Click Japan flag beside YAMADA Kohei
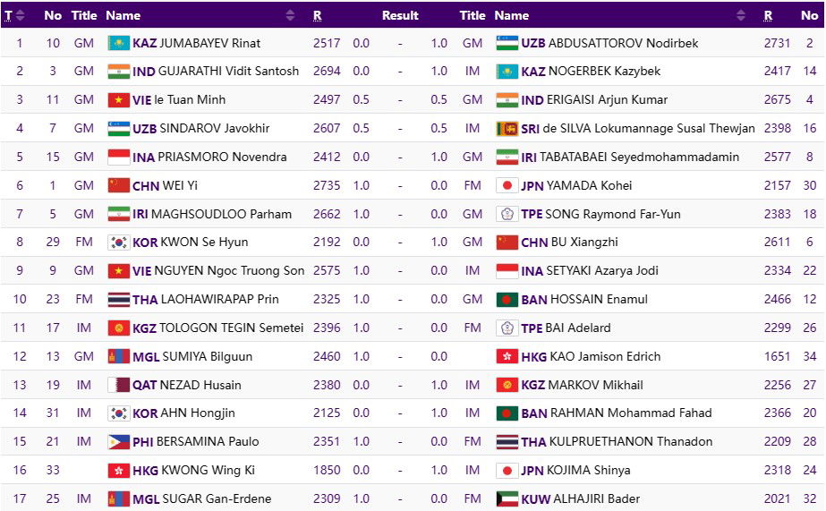Screen dimensions: 826x511 (x=507, y=185)
